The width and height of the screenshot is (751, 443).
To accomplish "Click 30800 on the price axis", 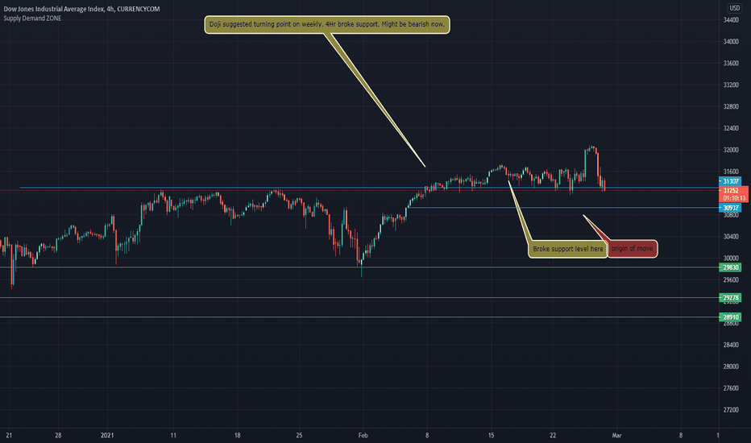I will pos(730,215).
